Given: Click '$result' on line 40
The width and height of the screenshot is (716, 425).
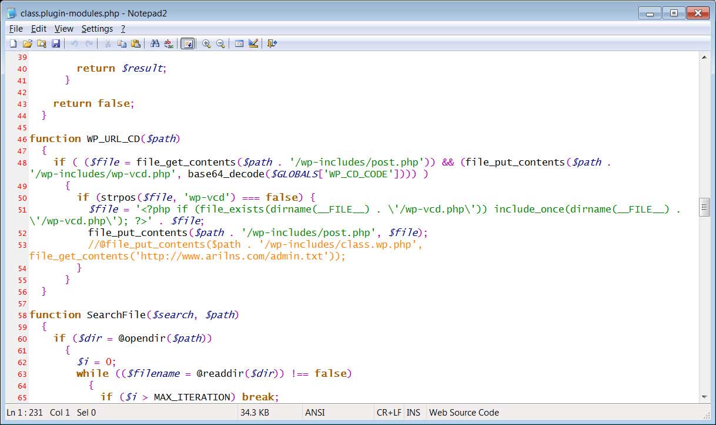Looking at the screenshot, I should pos(142,69).
